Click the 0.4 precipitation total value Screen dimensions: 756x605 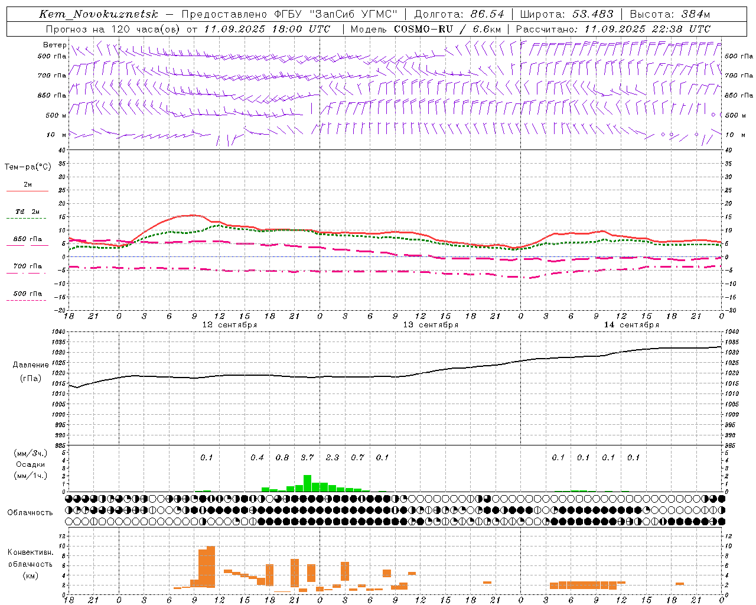257,457
